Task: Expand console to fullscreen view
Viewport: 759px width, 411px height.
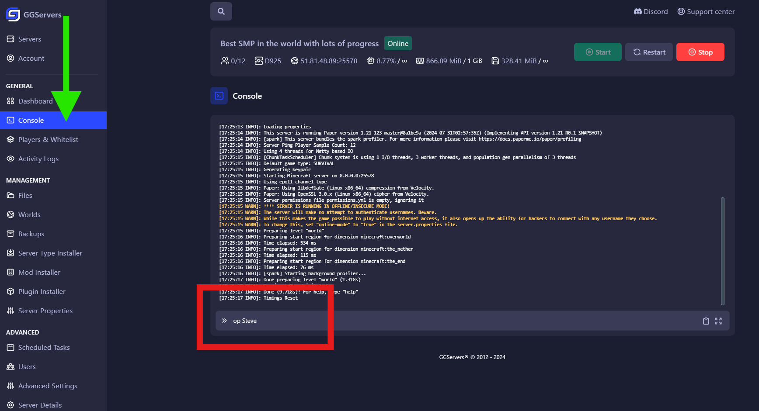Action: click(719, 321)
